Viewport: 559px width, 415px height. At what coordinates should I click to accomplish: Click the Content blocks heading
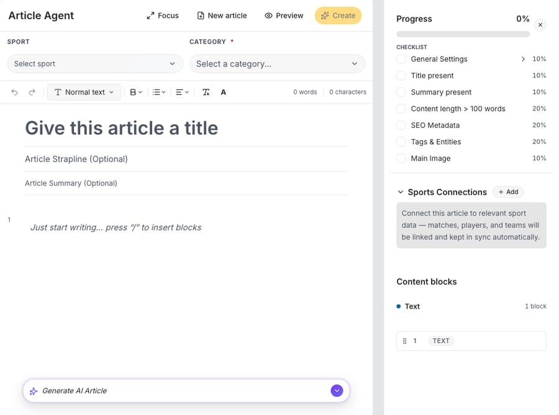point(427,281)
